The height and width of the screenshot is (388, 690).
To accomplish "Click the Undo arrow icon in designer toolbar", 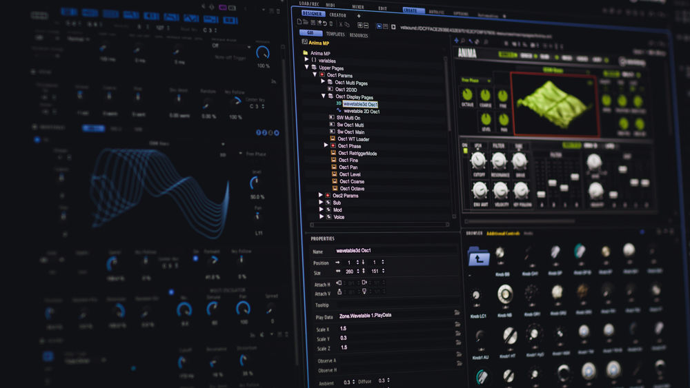I will (x=325, y=23).
